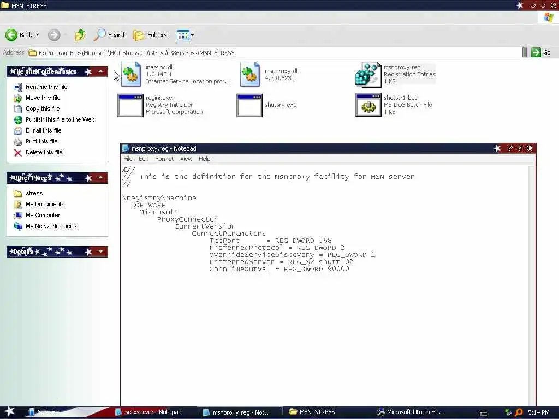Collapse the Other Places panel

101,178
